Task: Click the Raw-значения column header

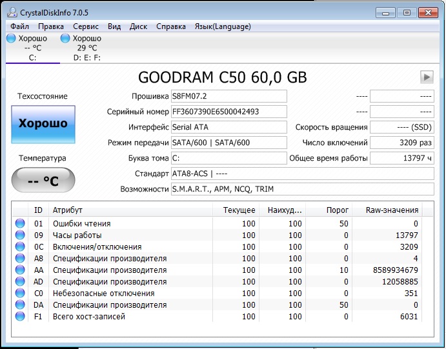Action: (x=387, y=210)
